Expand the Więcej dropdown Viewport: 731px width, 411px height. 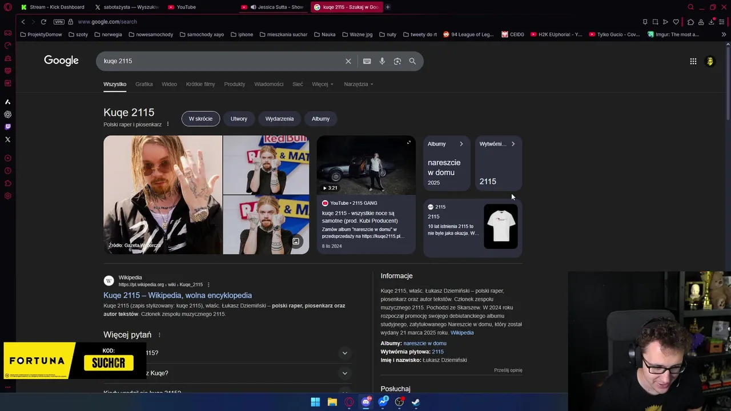(x=323, y=84)
